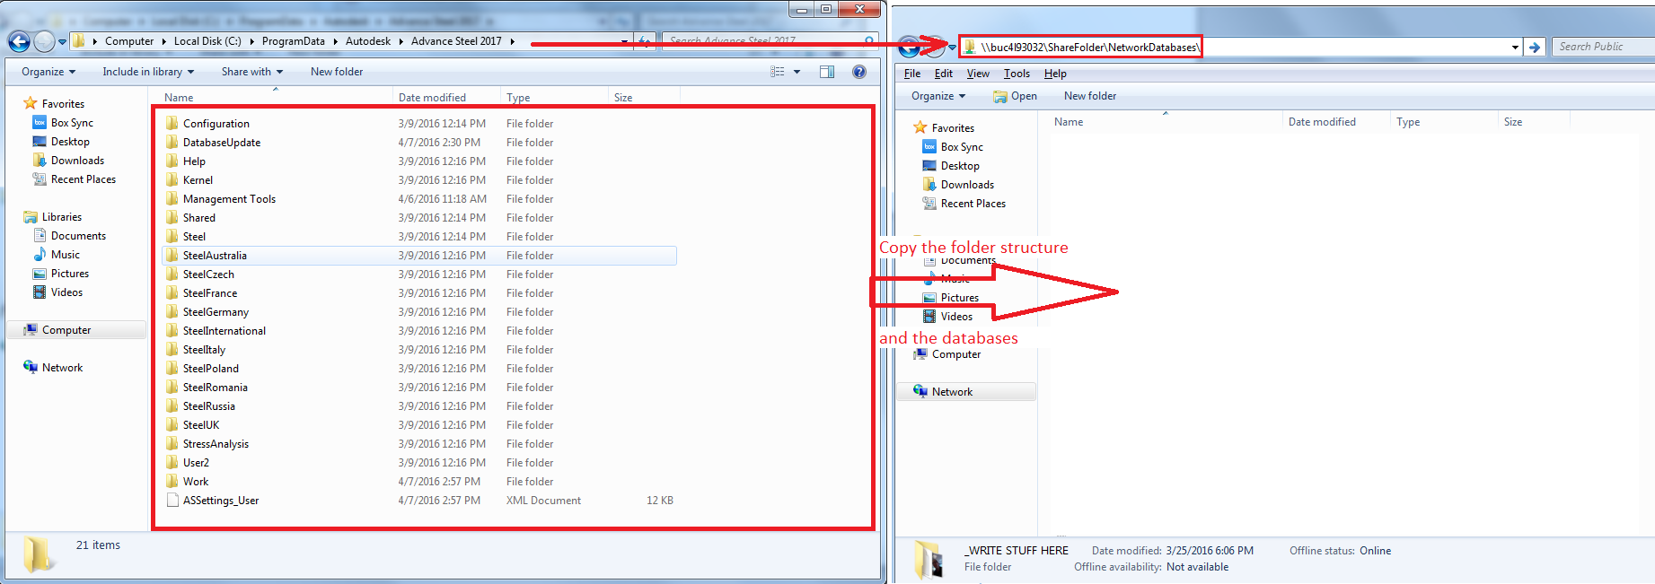Click the Go arrow button in right window
Screen dimensions: 1655x584
tap(1535, 48)
